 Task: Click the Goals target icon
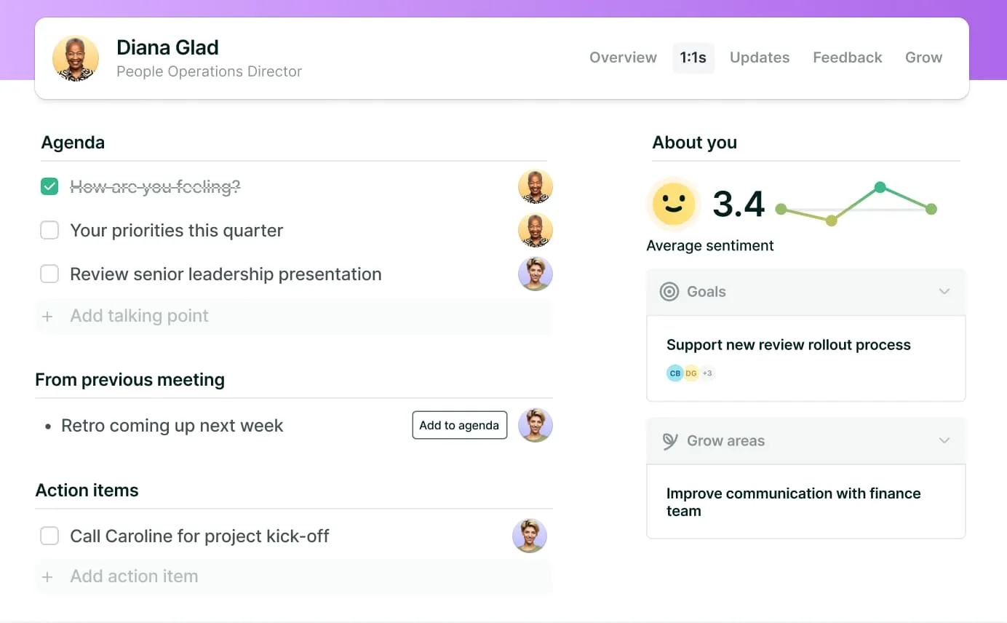click(669, 292)
